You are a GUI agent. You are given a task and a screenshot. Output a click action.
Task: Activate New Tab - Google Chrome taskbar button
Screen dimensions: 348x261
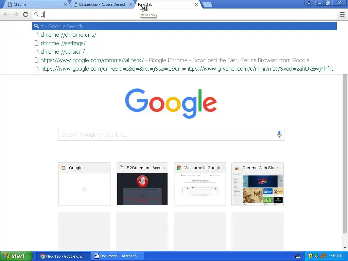coord(63,256)
